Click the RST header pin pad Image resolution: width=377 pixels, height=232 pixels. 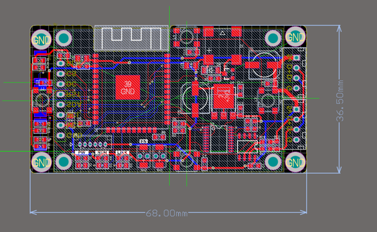(61, 94)
